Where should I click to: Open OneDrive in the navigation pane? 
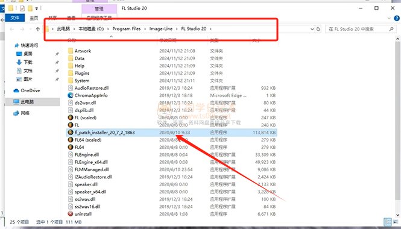(30, 90)
